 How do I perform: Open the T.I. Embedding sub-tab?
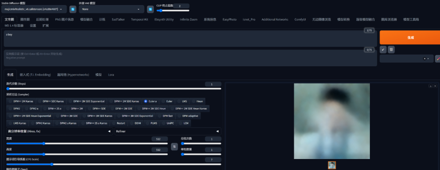(x=35, y=74)
